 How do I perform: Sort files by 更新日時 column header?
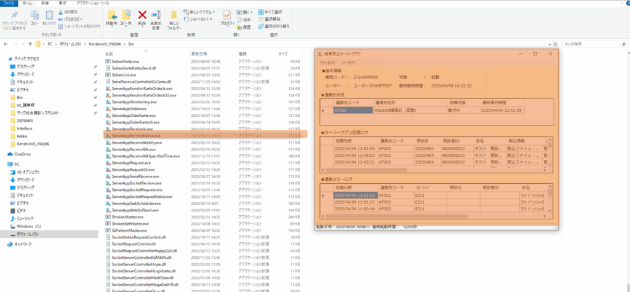pos(199,54)
